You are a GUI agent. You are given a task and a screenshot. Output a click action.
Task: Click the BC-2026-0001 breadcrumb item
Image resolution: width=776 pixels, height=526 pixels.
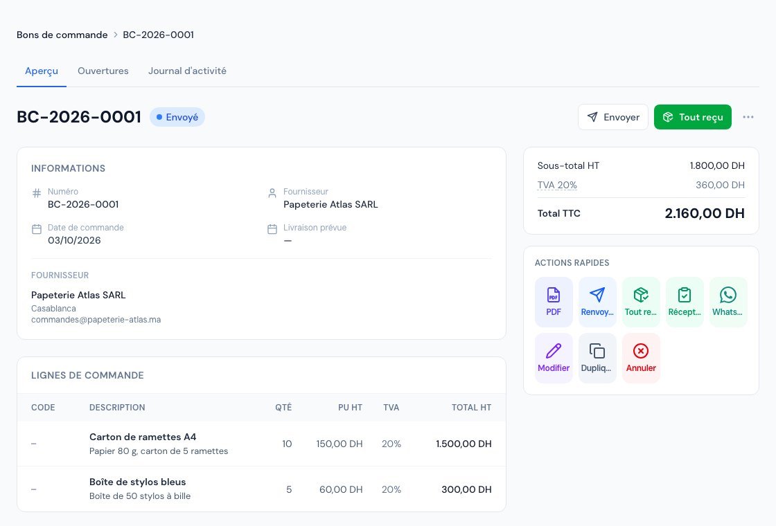(159, 35)
